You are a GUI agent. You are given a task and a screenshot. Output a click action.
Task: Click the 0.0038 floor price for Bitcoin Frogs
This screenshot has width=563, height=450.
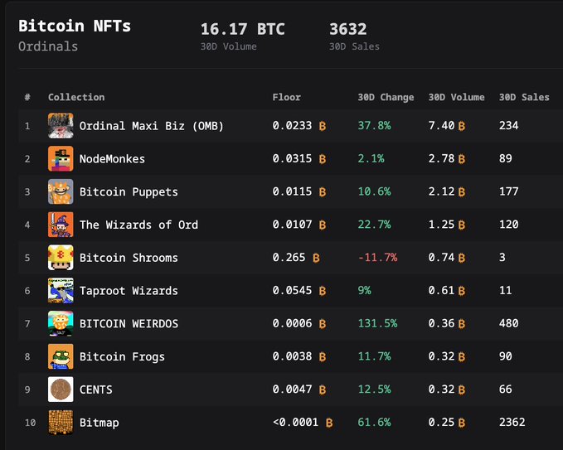(292, 356)
